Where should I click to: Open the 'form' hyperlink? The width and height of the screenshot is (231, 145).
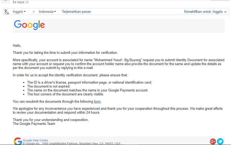point(97,102)
